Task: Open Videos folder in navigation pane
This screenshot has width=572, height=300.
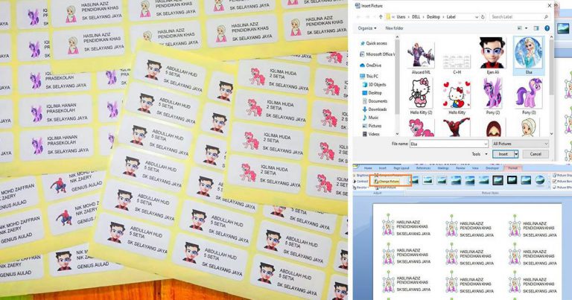Action: [371, 134]
